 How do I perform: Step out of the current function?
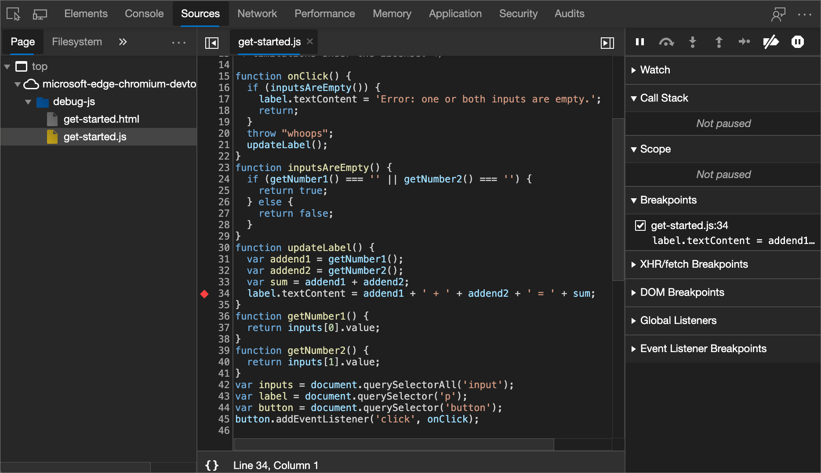tap(719, 42)
